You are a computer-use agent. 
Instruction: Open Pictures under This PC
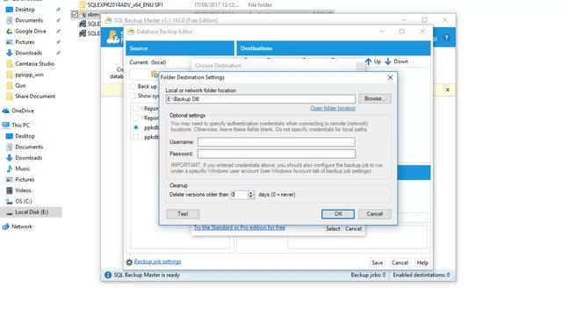(x=25, y=179)
